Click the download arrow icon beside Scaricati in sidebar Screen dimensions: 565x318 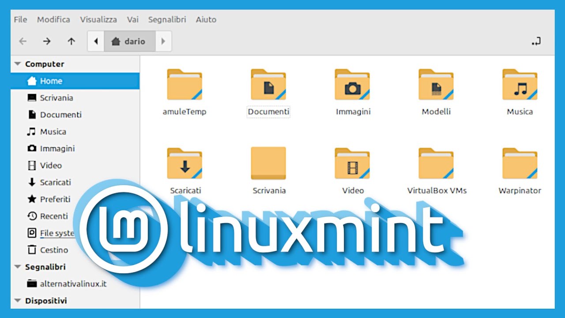[x=32, y=182]
